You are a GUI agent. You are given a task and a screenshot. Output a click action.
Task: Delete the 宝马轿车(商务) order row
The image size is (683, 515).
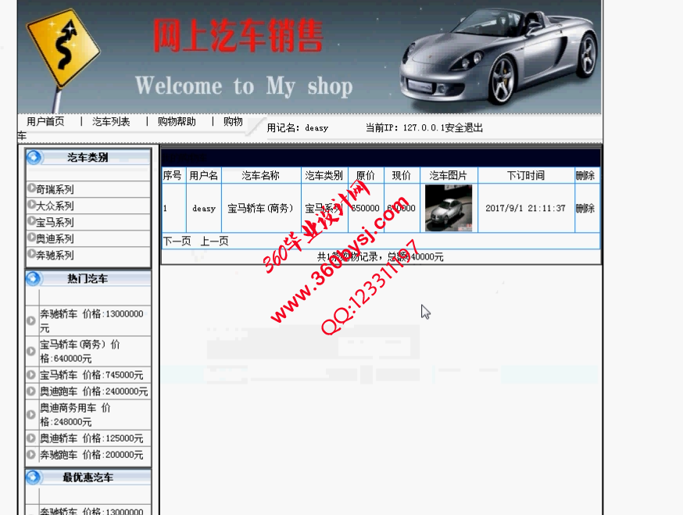(x=585, y=208)
